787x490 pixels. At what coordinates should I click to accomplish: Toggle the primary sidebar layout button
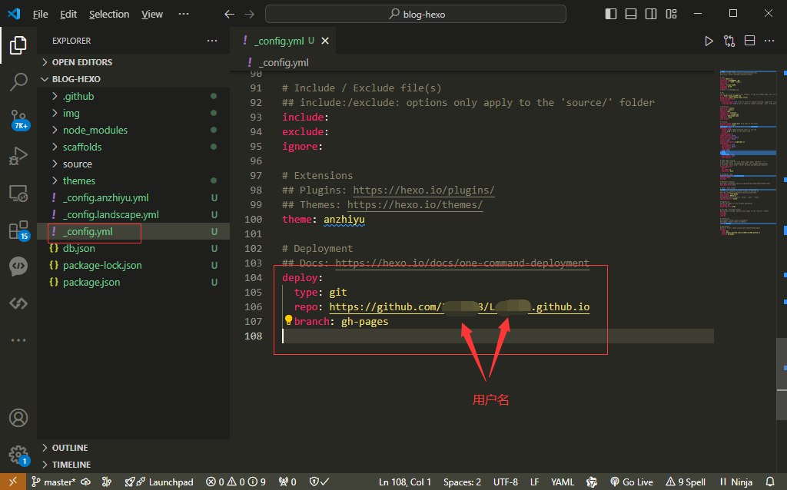610,14
